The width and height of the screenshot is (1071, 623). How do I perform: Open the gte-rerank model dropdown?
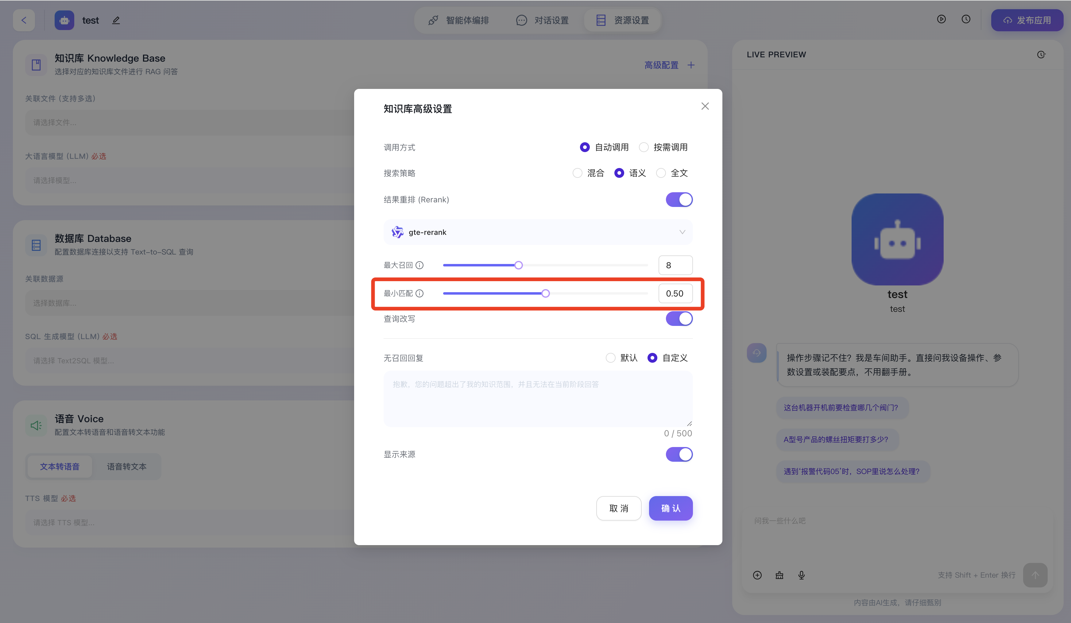coord(538,232)
